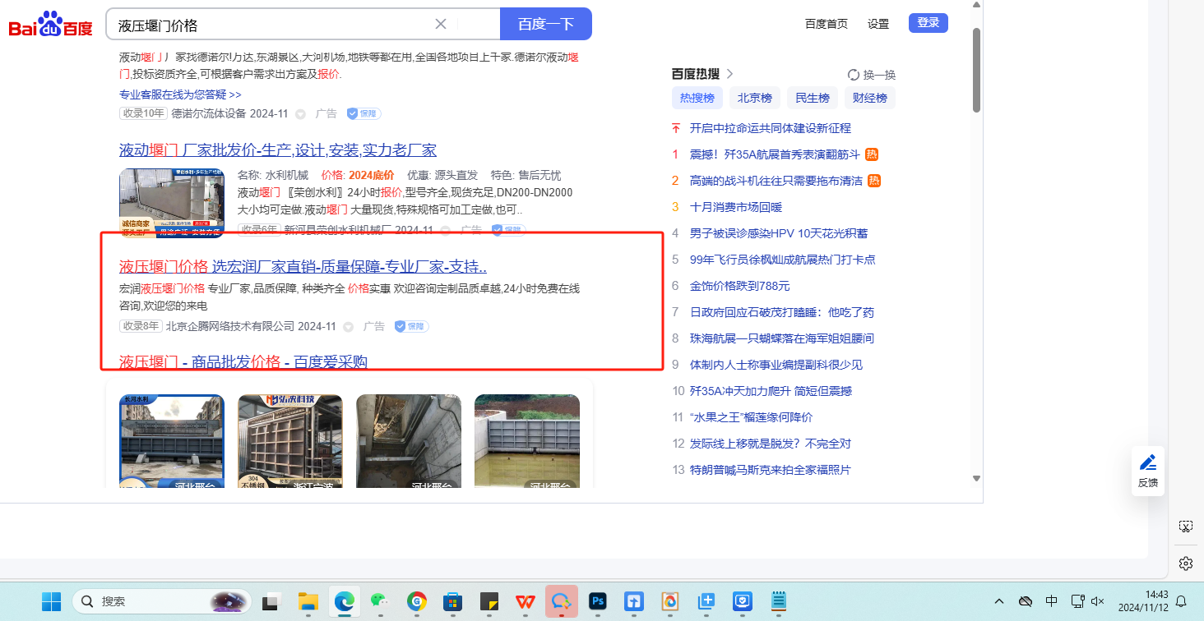1204x621 pixels.
Task: Toggle the Chinese input method indicator
Action: (1051, 601)
